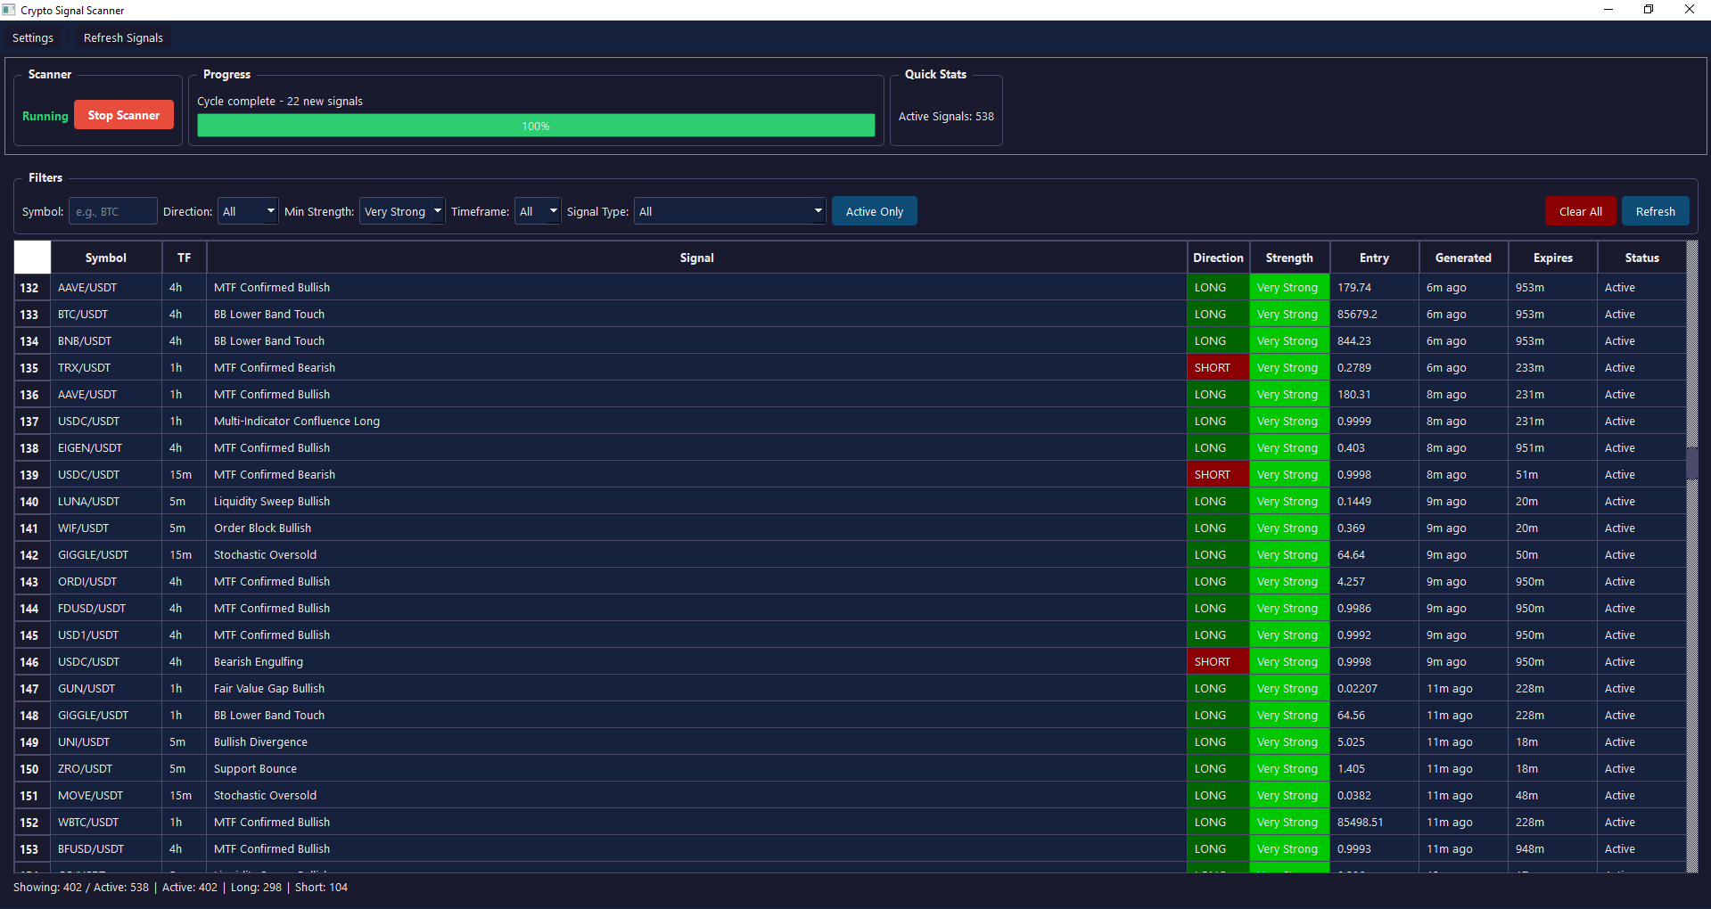Click the Expires column header
The height and width of the screenshot is (909, 1711).
[1551, 258]
